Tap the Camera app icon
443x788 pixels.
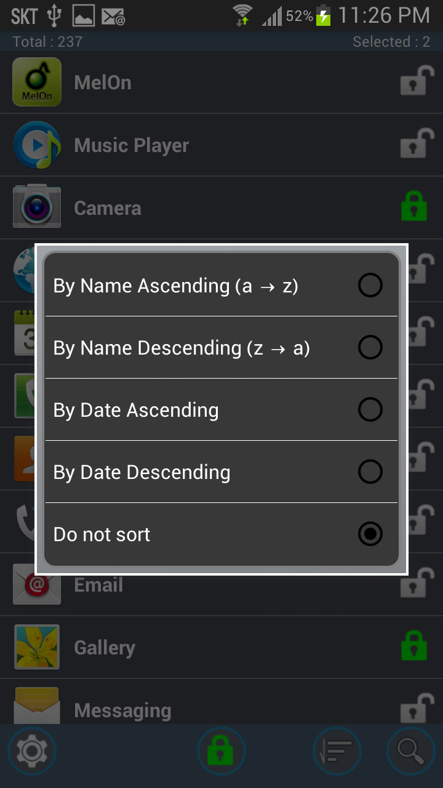coord(37,208)
